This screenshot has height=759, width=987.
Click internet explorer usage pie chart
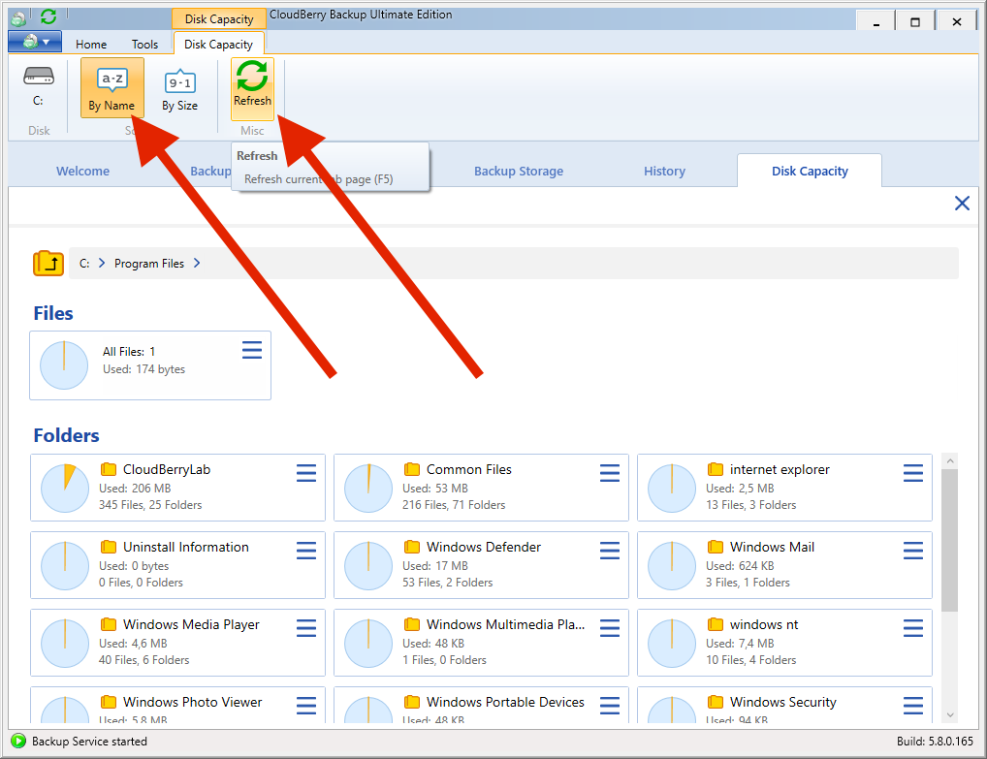(x=672, y=489)
